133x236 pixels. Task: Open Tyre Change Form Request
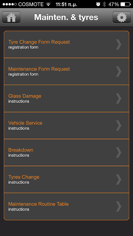[66, 44]
